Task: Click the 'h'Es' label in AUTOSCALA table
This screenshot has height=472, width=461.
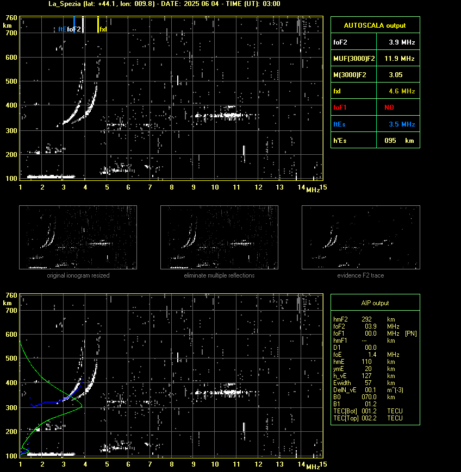Action: [340, 141]
